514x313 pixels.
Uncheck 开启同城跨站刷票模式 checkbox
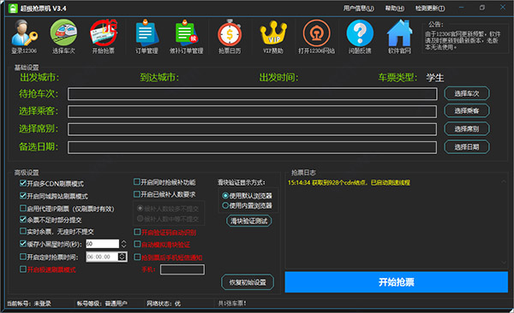click(23, 196)
